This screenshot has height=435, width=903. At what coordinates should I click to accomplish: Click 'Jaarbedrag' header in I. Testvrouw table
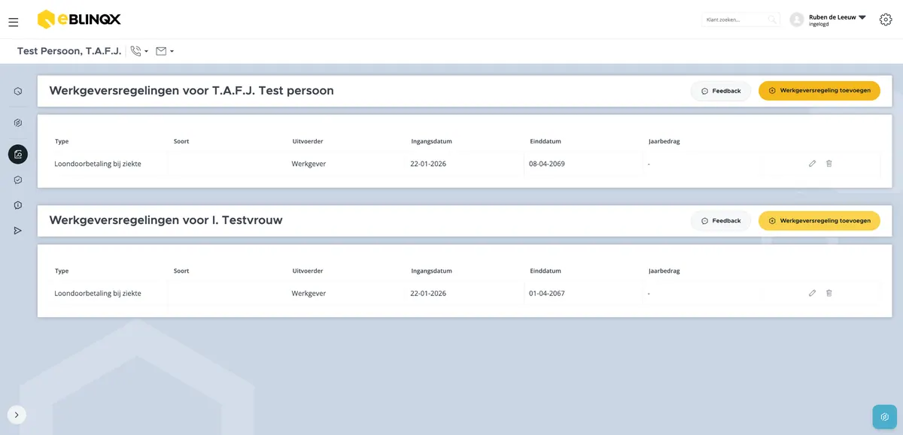coord(664,271)
